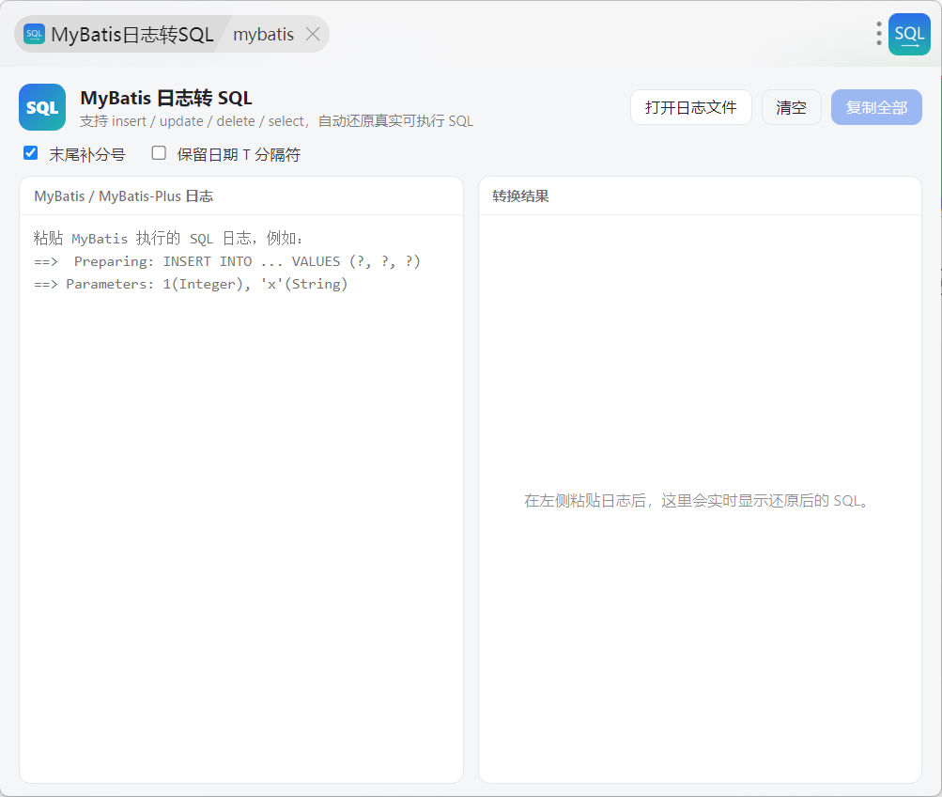942x797 pixels.
Task: Click the 转换结果 output panel area
Action: pyautogui.click(x=700, y=498)
